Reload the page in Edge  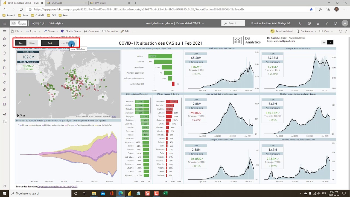click(21, 9)
